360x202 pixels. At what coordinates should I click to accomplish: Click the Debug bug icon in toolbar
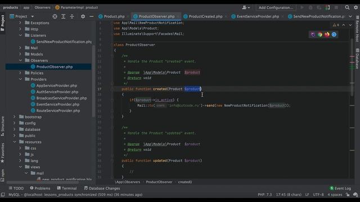tap(310, 7)
